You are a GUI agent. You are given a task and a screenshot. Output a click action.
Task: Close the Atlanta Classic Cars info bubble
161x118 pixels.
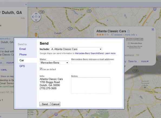(x=153, y=29)
